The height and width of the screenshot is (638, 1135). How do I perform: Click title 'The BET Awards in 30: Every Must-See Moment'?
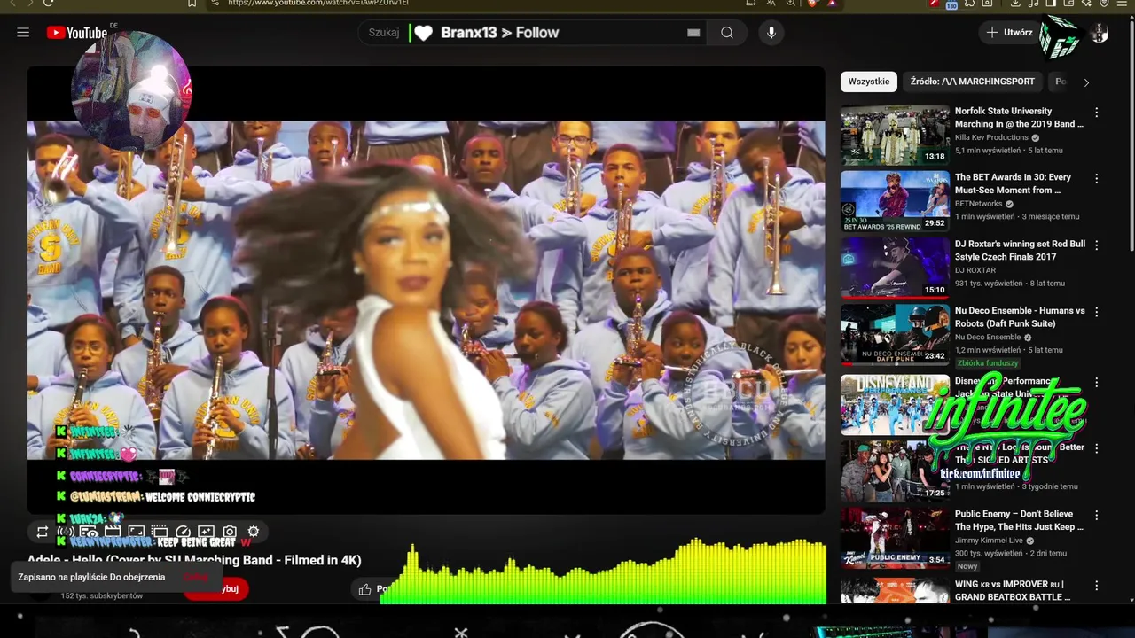1014,183
